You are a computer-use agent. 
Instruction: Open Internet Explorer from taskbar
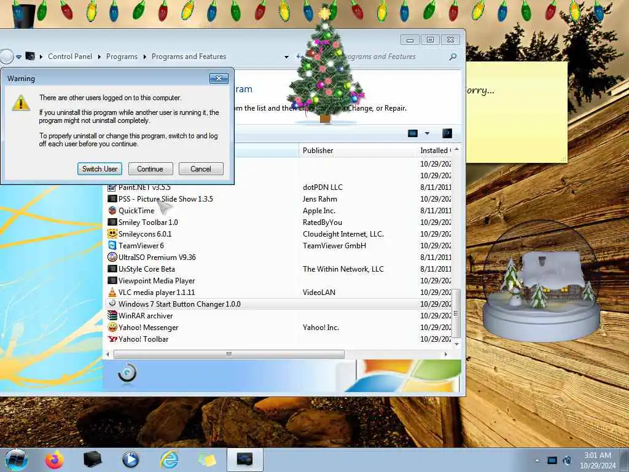coord(169,460)
